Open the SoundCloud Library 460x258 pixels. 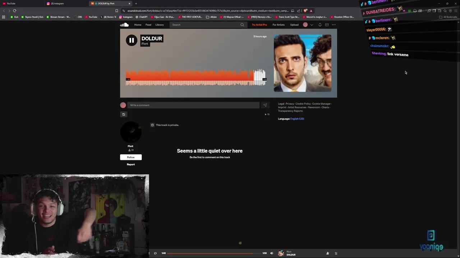click(x=160, y=25)
